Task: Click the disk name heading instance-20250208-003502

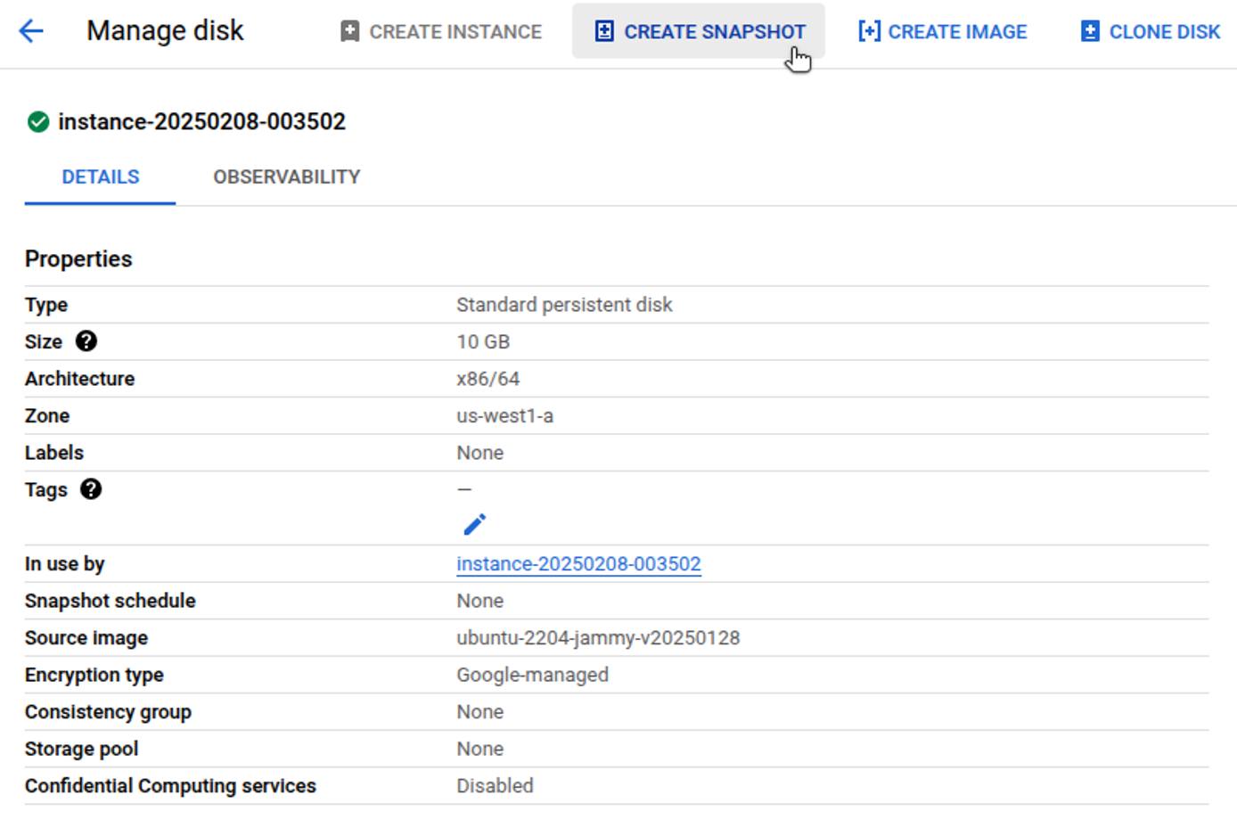Action: (x=202, y=121)
